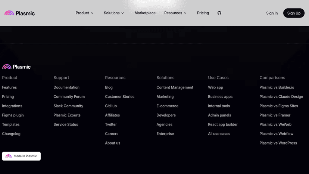Open the GitHub icon in the navbar
The height and width of the screenshot is (174, 309).
pos(219,13)
